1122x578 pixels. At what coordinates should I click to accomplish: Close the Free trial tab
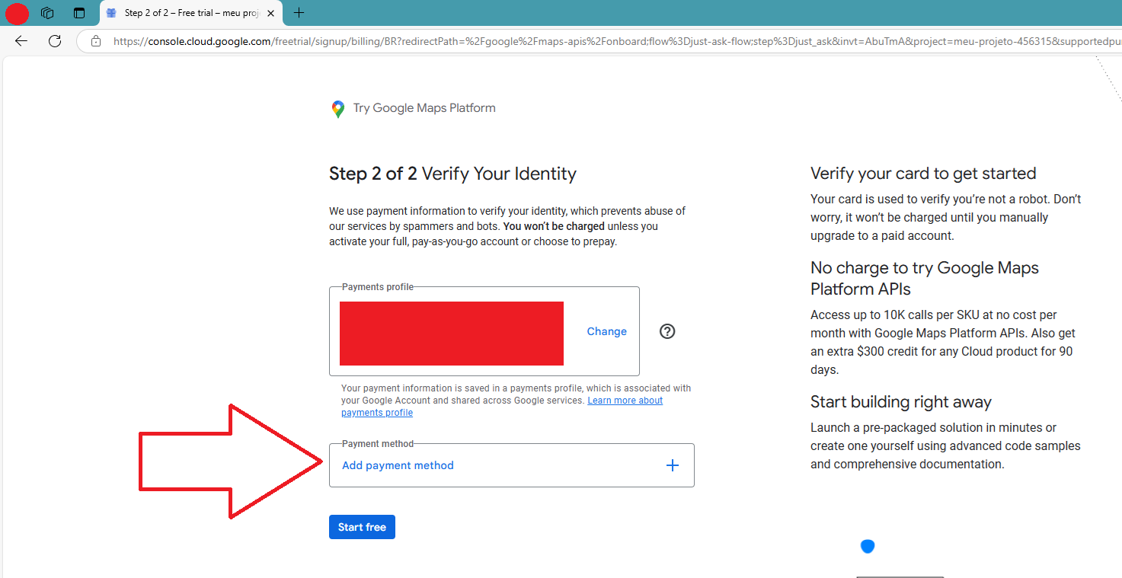[x=270, y=13]
